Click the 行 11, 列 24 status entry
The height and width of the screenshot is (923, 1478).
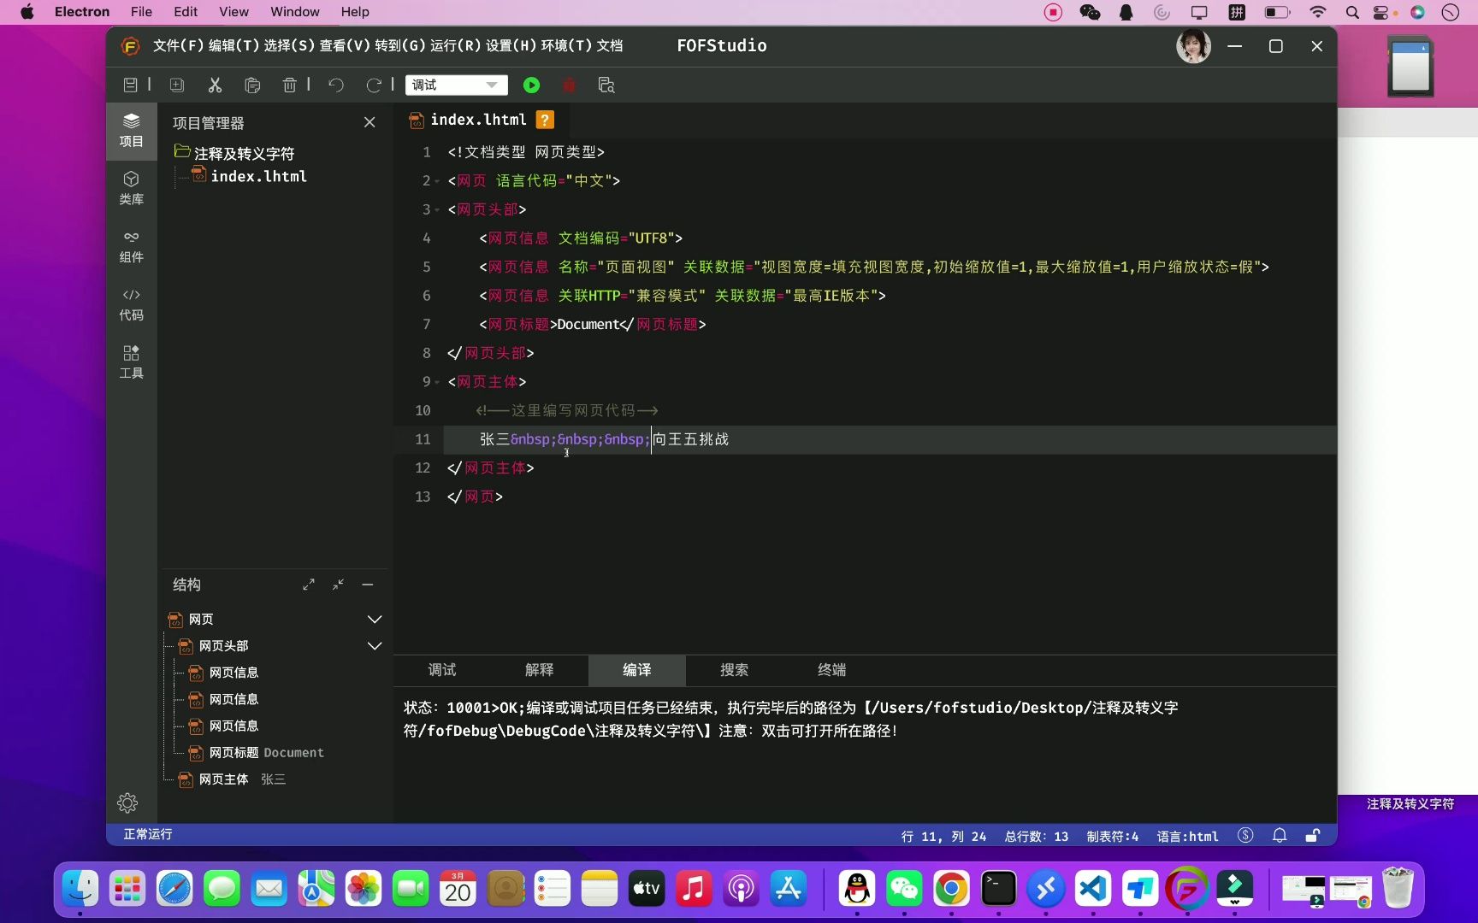point(943,836)
